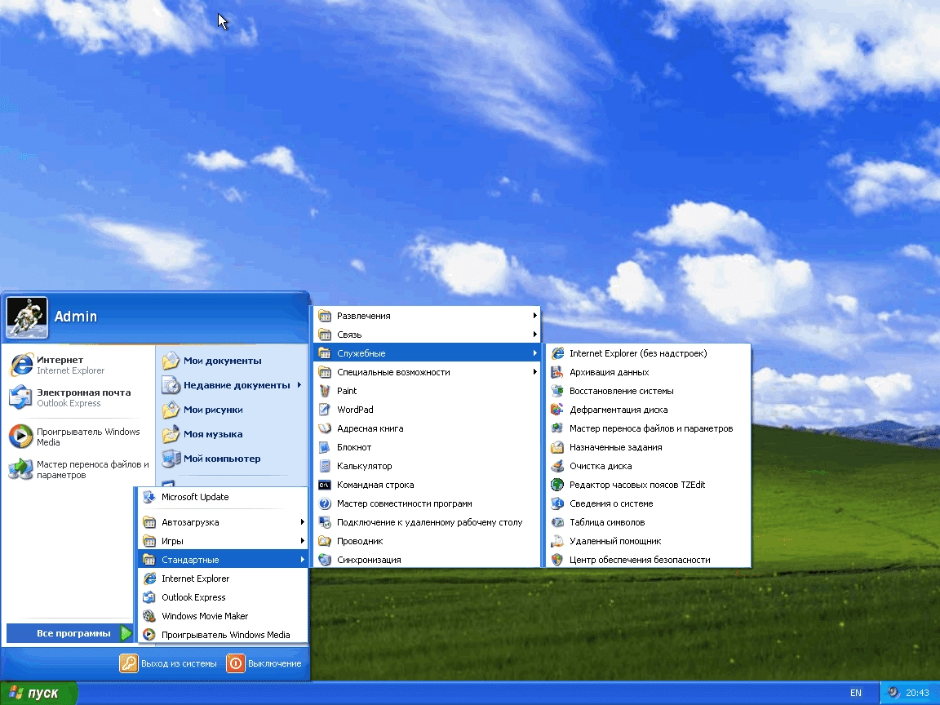
Task: Open Проигрыватель Windows Media in programs list
Action: 223,635
